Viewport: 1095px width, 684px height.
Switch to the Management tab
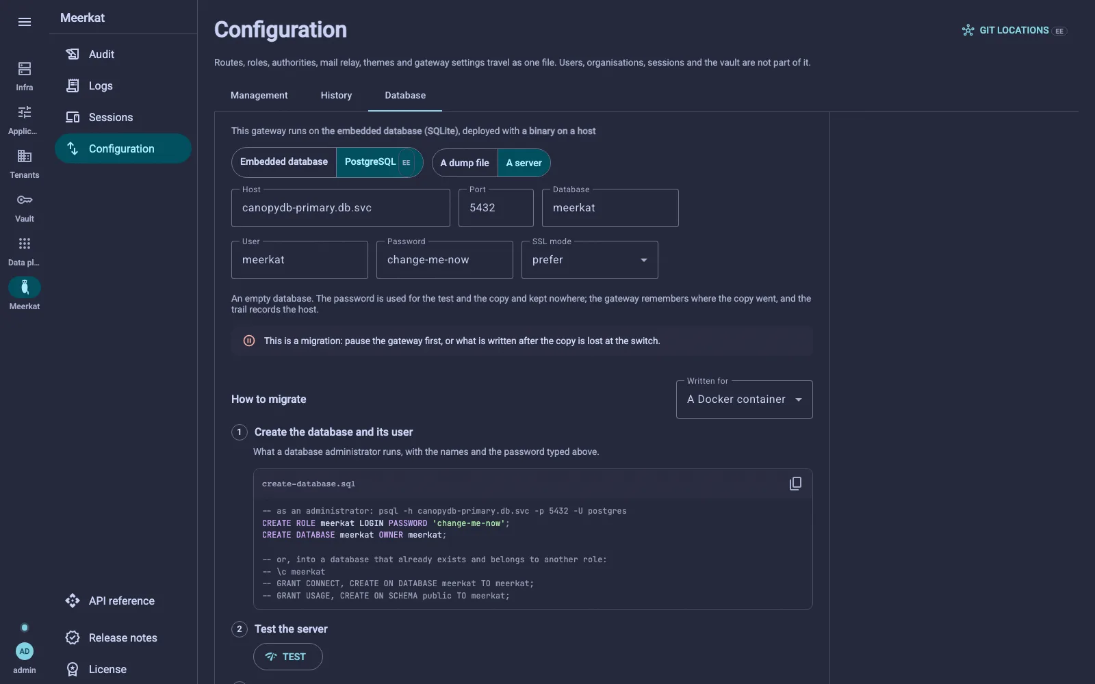point(259,95)
